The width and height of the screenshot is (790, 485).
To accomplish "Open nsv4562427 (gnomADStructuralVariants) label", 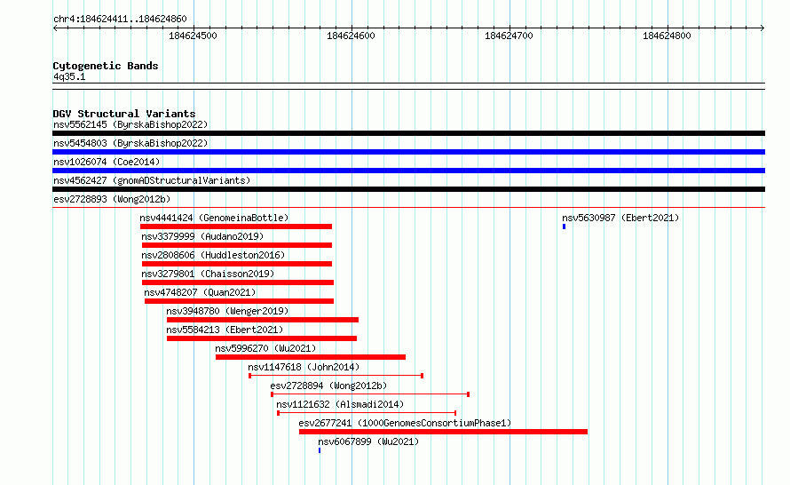I will click(152, 180).
